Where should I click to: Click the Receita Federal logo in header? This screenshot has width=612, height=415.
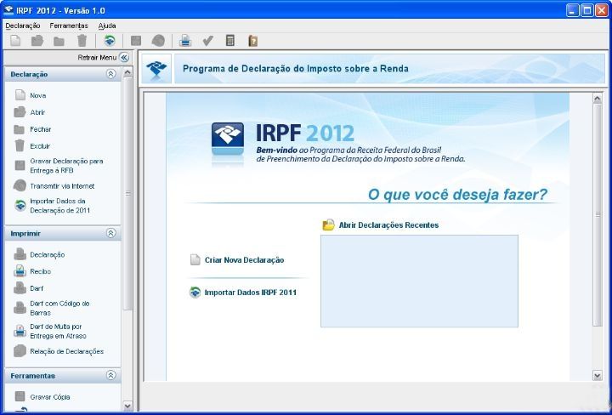[156, 69]
